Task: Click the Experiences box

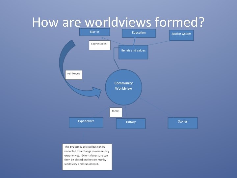Action: (86, 122)
